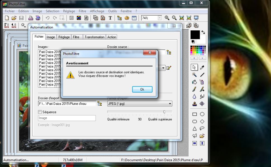Swap foreground and background colors
Screen dimensions: 271x167
[x=203, y=32]
